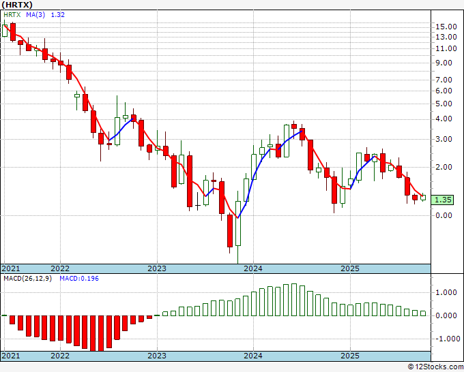Viewport: 464px width, 372px height.
Task: Click the 2022 label on the price panel timeline
Action: (x=60, y=268)
